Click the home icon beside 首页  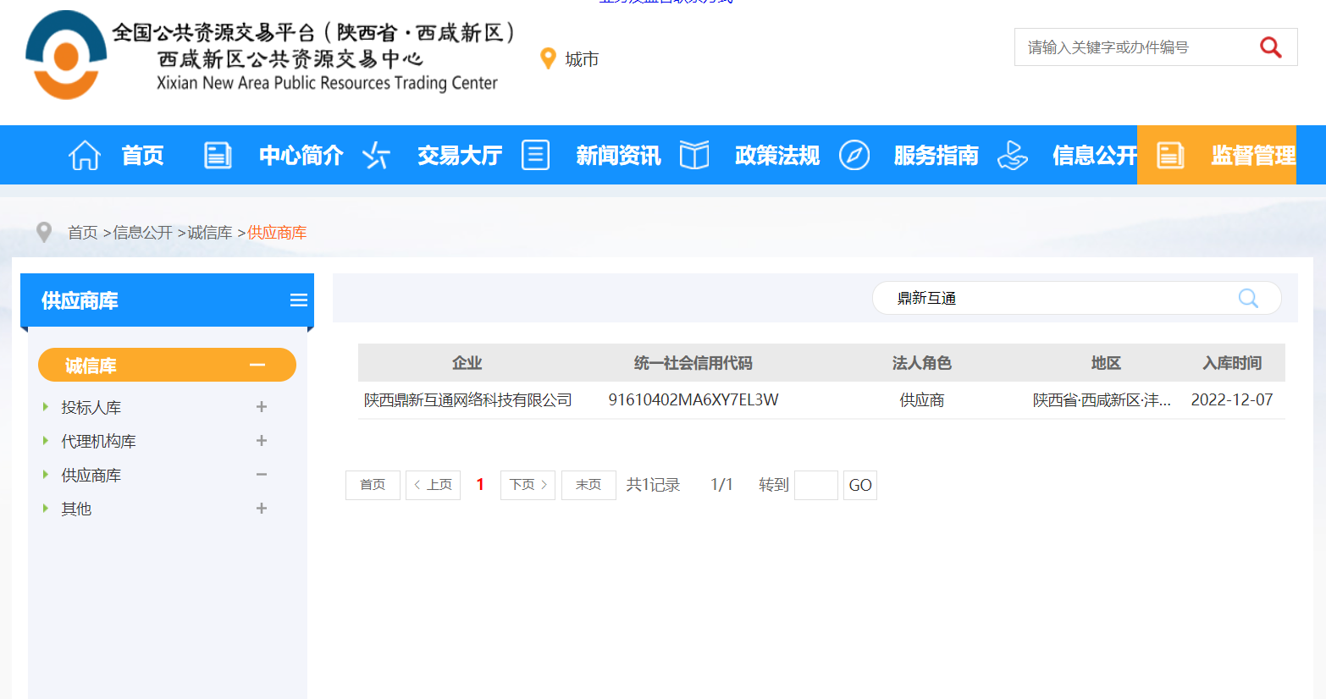[x=84, y=155]
